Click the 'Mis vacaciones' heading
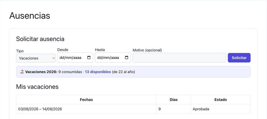 pyautogui.click(x=37, y=87)
